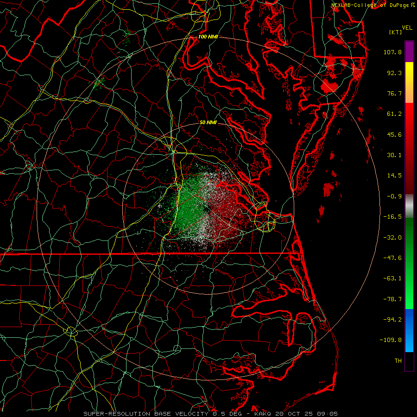This screenshot has width=417, height=417.
Task: Click the Super-Resolution Base Velocity caption text
Action: (x=211, y=414)
